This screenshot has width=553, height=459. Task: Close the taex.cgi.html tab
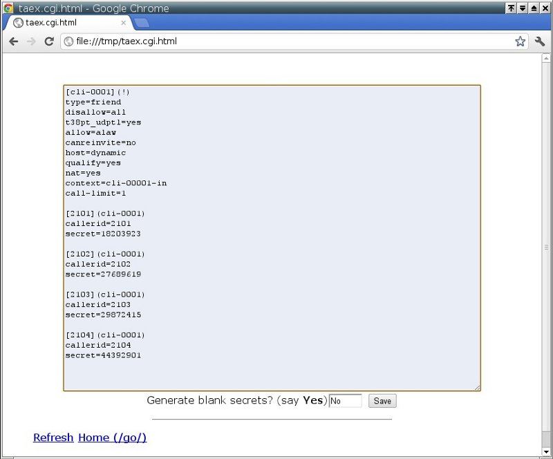tap(124, 23)
